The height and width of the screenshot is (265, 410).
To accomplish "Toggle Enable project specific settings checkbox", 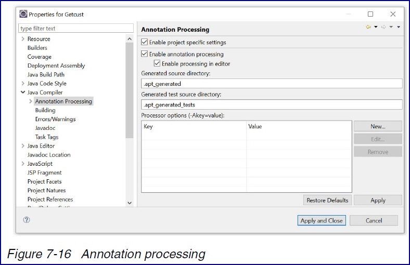I will click(145, 42).
